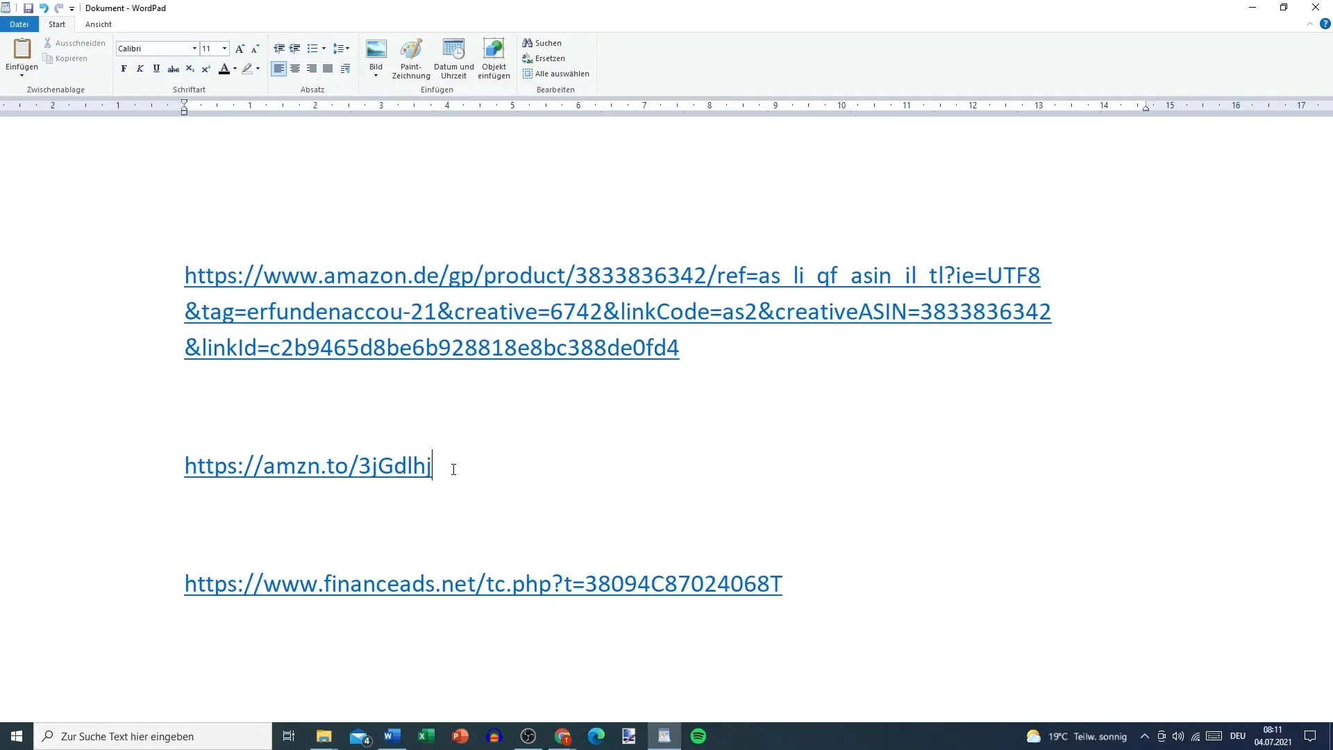
Task: Open WordPad help question mark
Action: (x=1325, y=24)
